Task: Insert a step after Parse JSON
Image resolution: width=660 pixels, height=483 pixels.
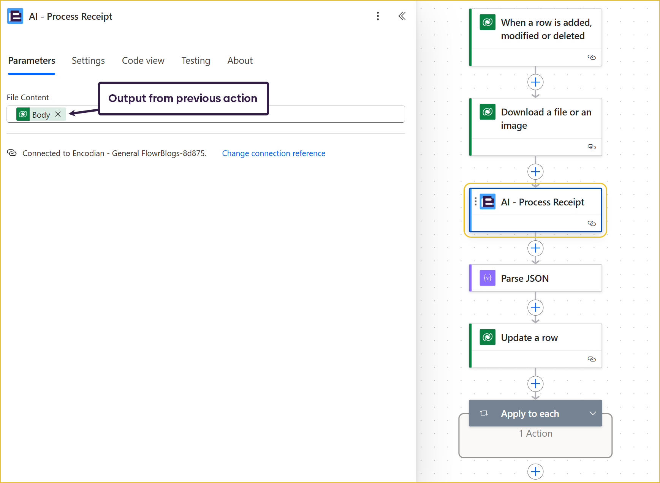Action: click(x=535, y=308)
